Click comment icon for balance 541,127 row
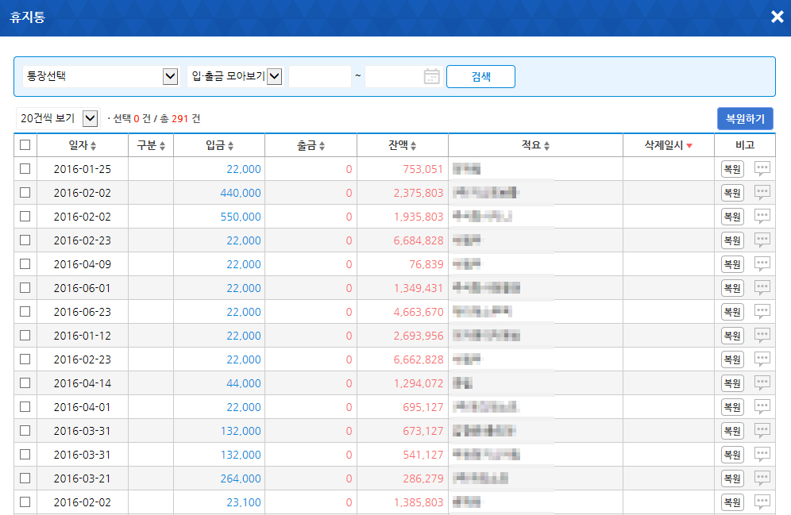Image resolution: width=791 pixels, height=515 pixels. tap(762, 454)
